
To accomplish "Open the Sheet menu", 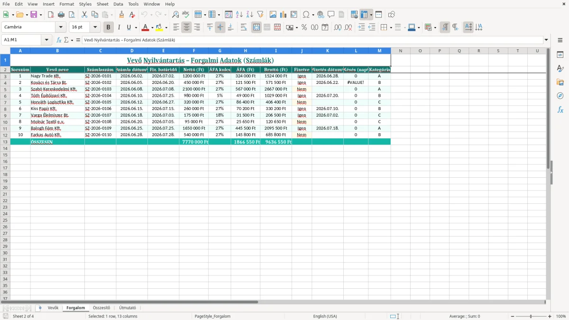I will point(102,4).
